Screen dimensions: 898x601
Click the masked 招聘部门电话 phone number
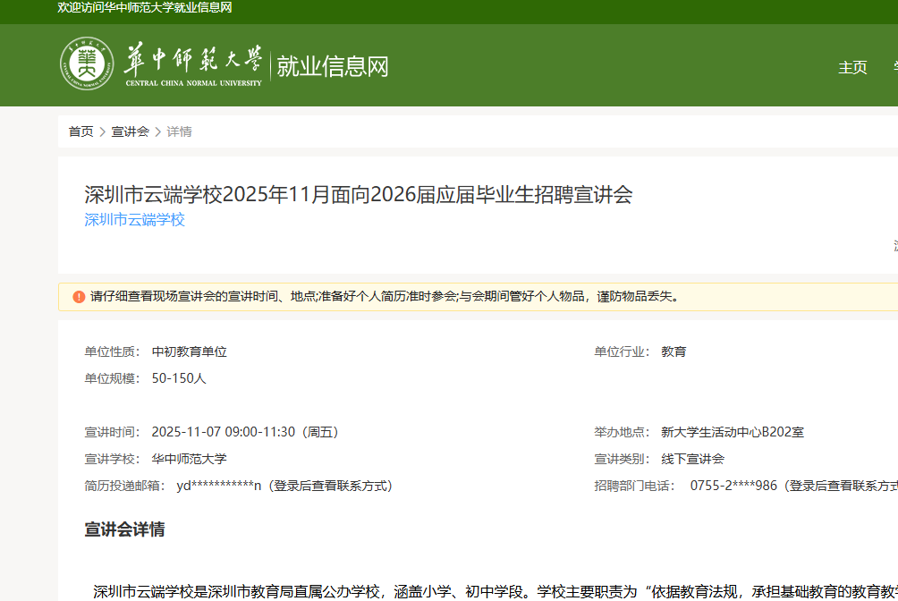(x=733, y=486)
